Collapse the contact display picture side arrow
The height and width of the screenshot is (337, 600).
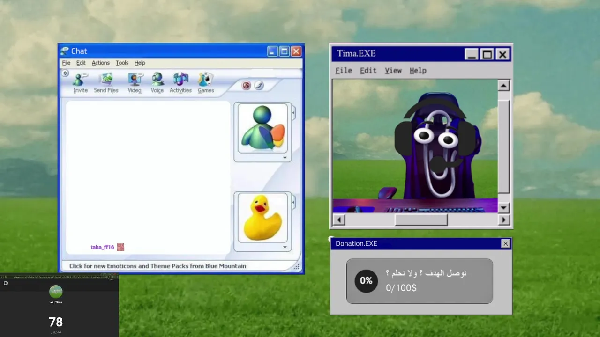coord(293,113)
